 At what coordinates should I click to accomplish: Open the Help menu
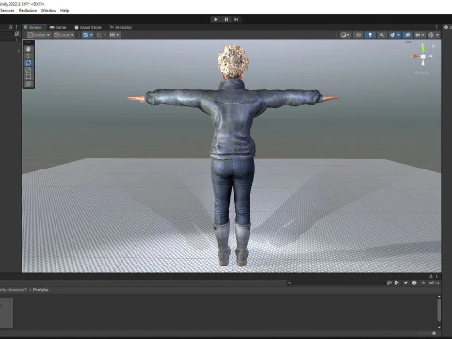(x=64, y=10)
